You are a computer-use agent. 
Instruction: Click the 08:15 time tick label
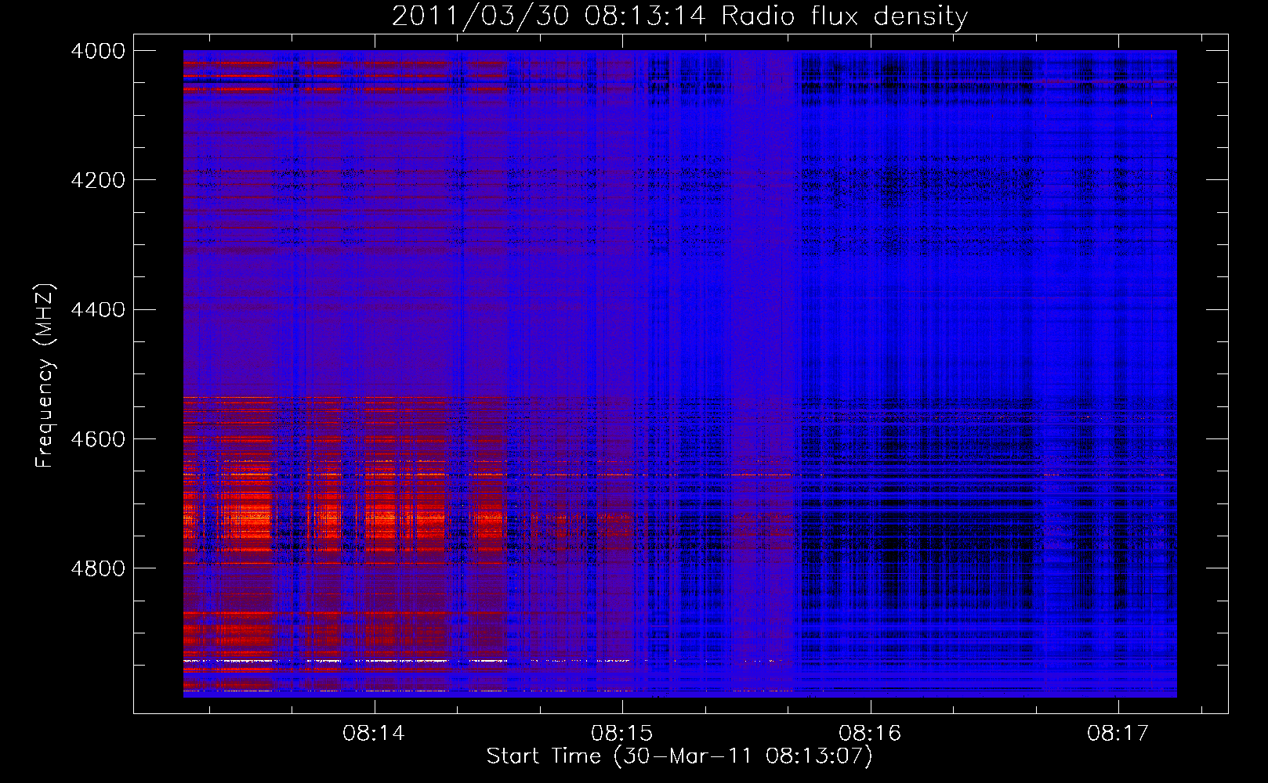622,734
